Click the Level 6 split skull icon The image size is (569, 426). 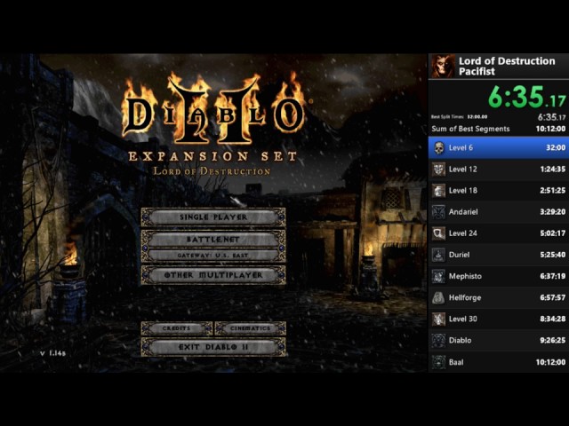pyautogui.click(x=438, y=148)
